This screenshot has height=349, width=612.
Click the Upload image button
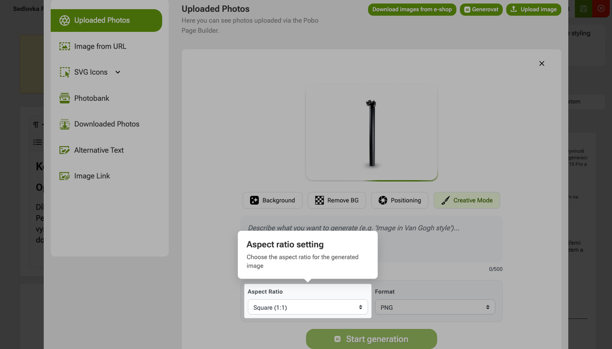tap(534, 10)
